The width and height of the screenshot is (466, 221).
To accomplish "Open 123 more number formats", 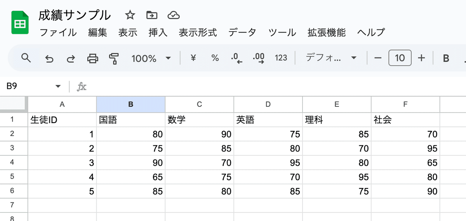I will point(281,58).
